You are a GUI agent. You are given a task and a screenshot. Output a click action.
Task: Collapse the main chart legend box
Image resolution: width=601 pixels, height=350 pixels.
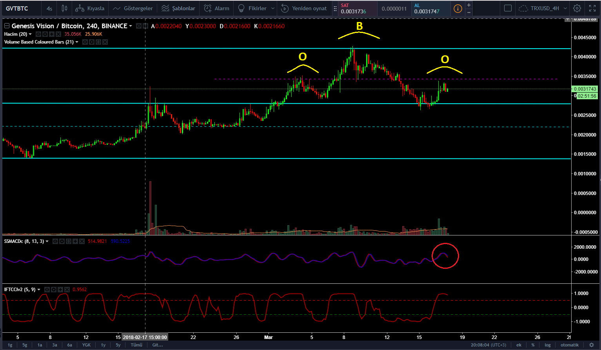7,26
